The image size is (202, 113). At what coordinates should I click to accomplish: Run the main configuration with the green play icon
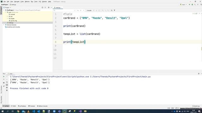point(189,4)
